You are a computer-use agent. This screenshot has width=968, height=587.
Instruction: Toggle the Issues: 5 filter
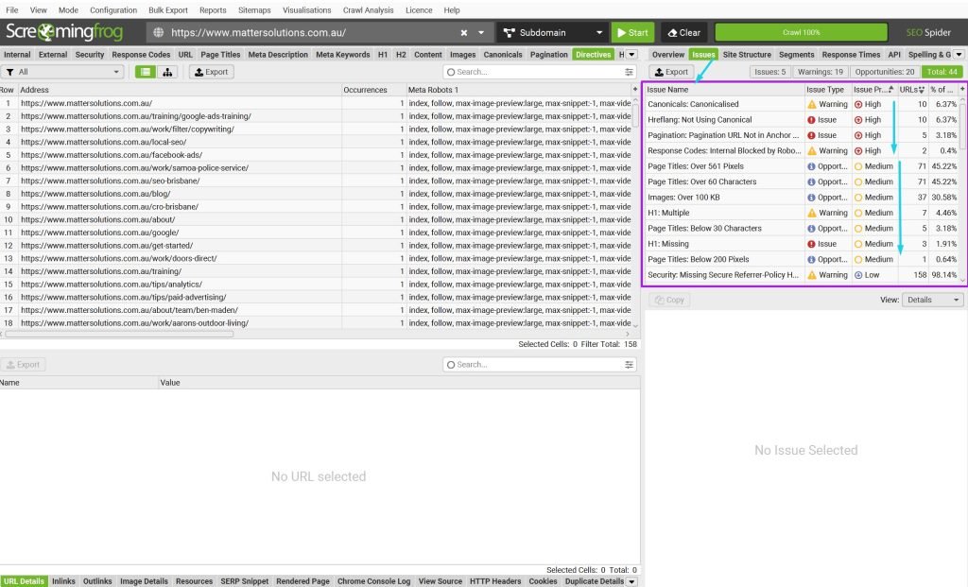tap(770, 72)
